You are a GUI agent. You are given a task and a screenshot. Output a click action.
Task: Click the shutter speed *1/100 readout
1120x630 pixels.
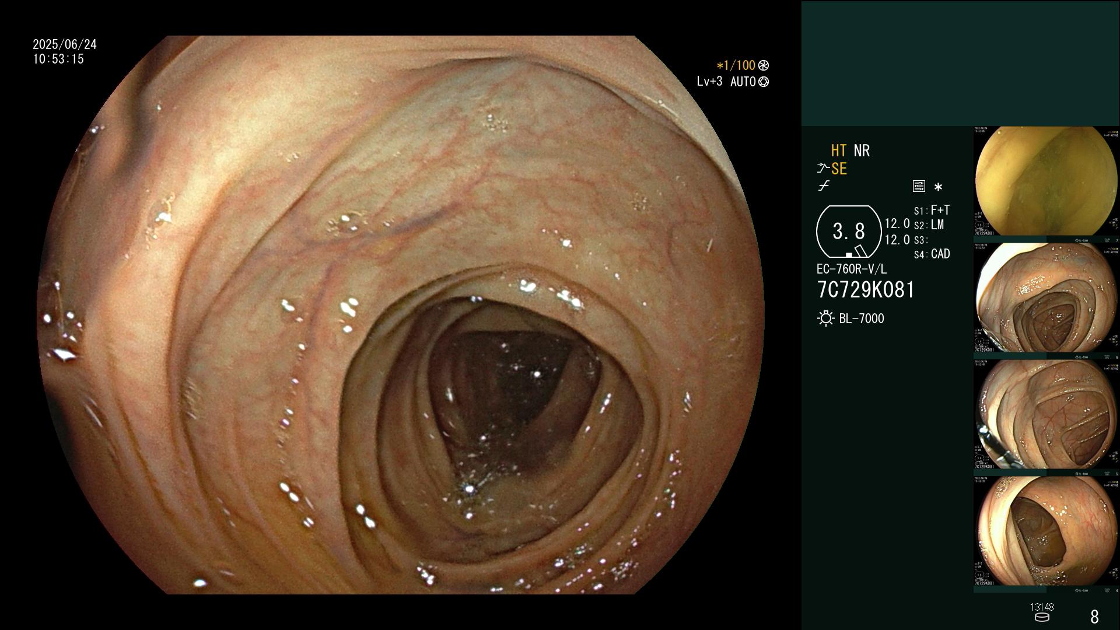[736, 65]
